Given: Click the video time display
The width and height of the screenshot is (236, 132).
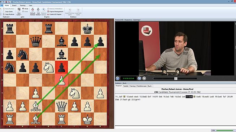Looking at the screenshot, I should click(128, 78).
